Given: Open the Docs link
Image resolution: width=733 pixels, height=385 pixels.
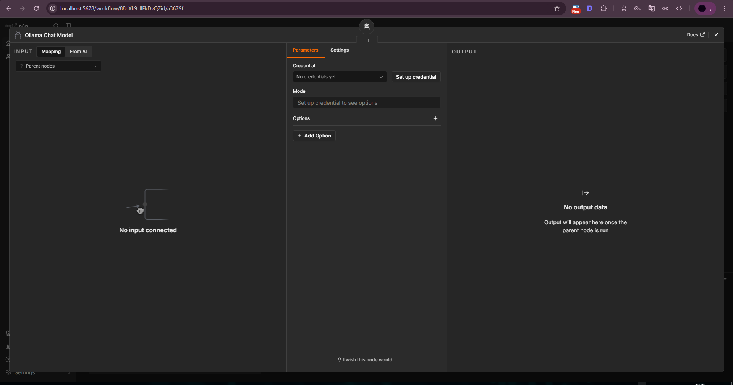Looking at the screenshot, I should click(696, 35).
